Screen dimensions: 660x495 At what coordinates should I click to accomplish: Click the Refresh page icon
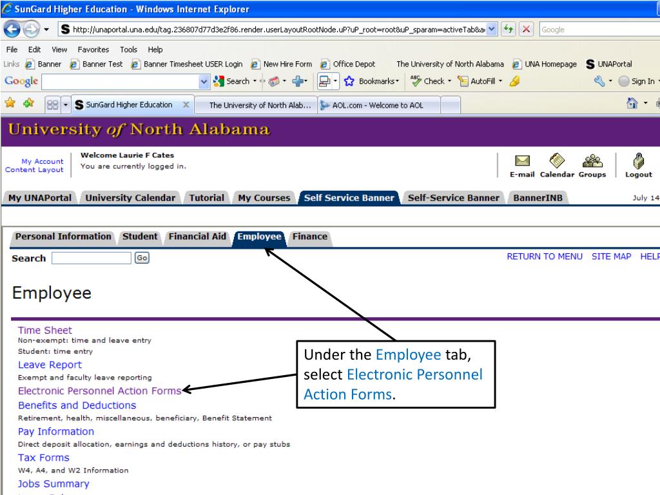[x=509, y=30]
